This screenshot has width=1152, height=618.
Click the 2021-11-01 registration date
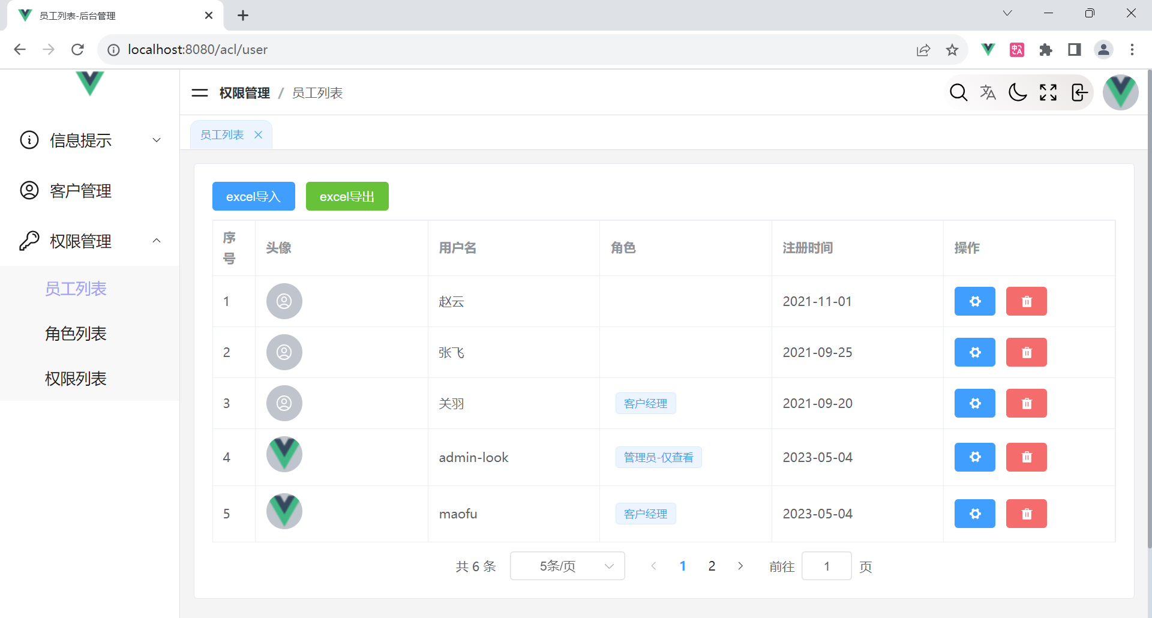[x=817, y=301]
